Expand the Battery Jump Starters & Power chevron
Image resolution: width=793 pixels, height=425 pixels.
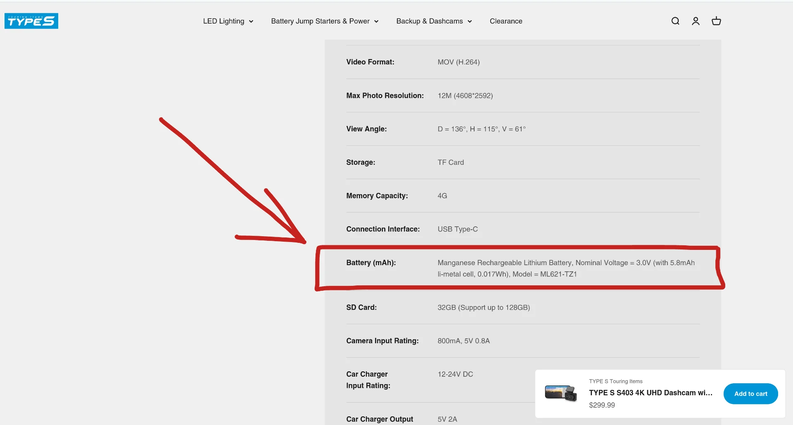(376, 21)
